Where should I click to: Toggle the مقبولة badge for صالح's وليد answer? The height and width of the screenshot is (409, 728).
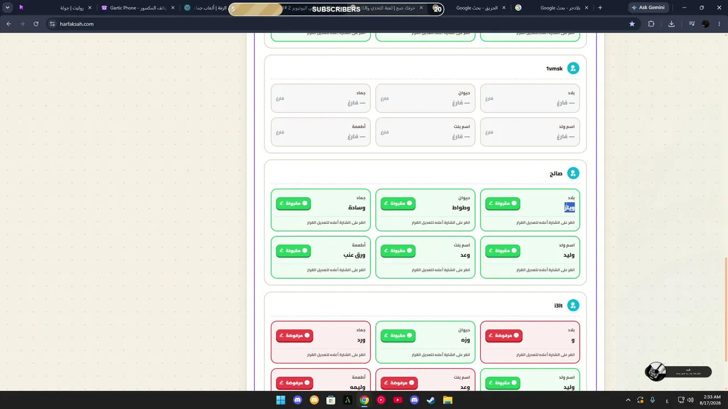click(x=503, y=251)
